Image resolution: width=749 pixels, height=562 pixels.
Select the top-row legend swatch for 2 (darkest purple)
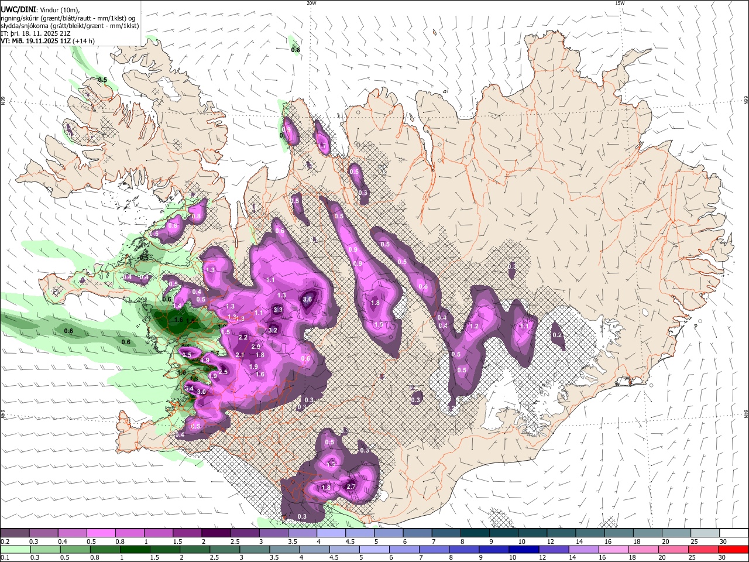(216, 533)
